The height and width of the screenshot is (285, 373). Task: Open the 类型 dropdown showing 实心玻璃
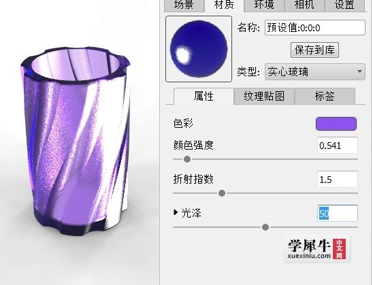point(315,71)
